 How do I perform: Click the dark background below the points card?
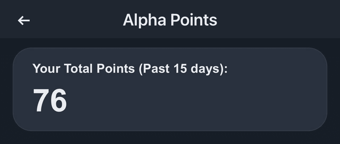click(x=170, y=138)
